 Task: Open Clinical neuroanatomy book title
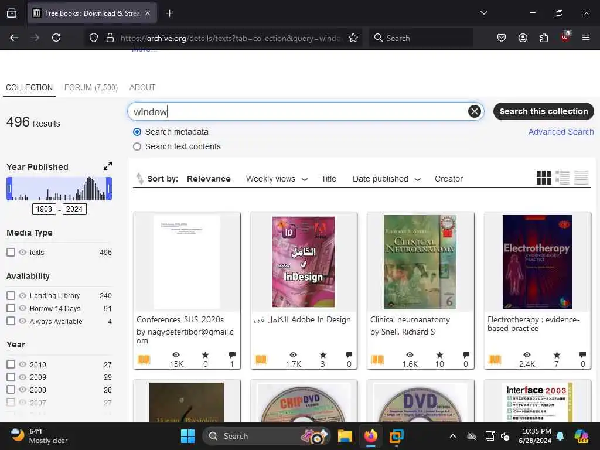click(410, 319)
